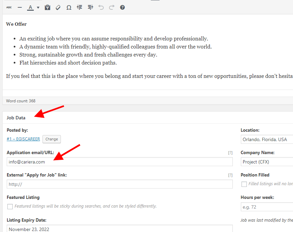This screenshot has height=232, width=293.
Task: Click the paragraph starting 'If you feel'
Action: pyautogui.click(x=150, y=76)
